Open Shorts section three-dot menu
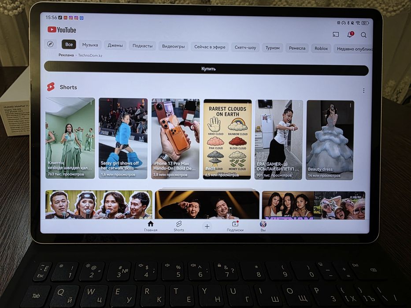The image size is (411, 308). click(363, 91)
